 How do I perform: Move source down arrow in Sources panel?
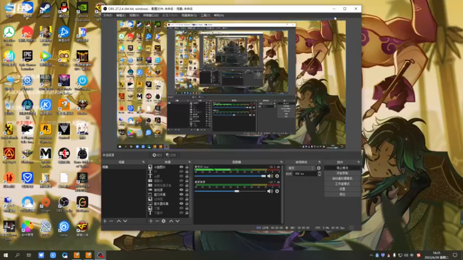tap(178, 221)
